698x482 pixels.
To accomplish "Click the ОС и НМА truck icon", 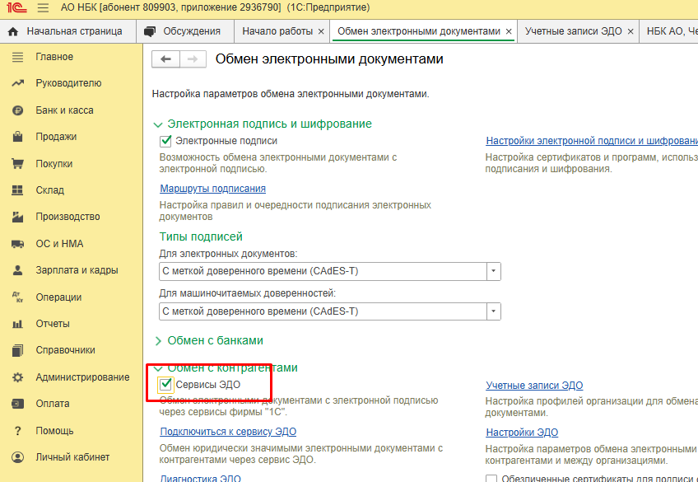I will pyautogui.click(x=17, y=244).
